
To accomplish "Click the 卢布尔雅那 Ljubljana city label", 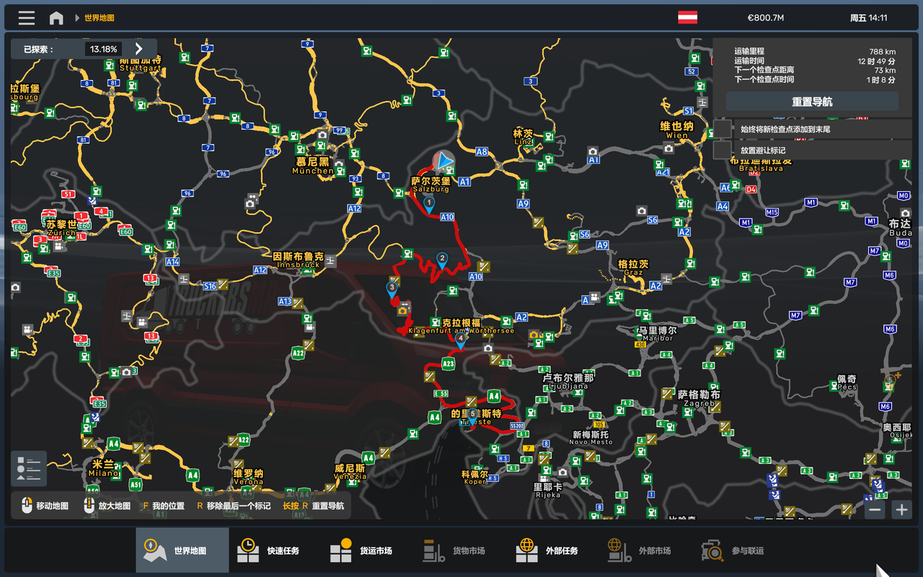I will coord(568,382).
